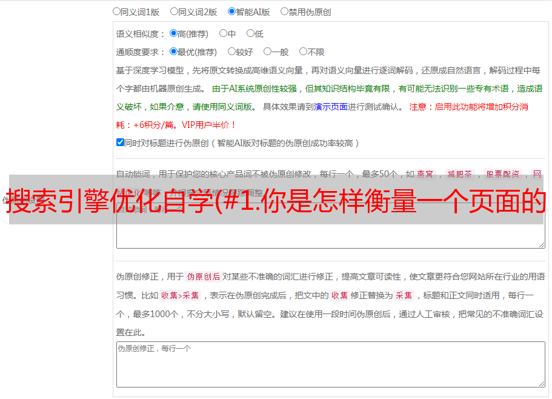Set 语义相似度 to 低
The image size is (552, 399).
coord(250,33)
